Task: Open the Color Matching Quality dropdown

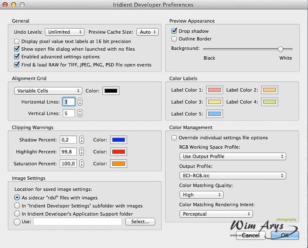Action: (x=201, y=195)
